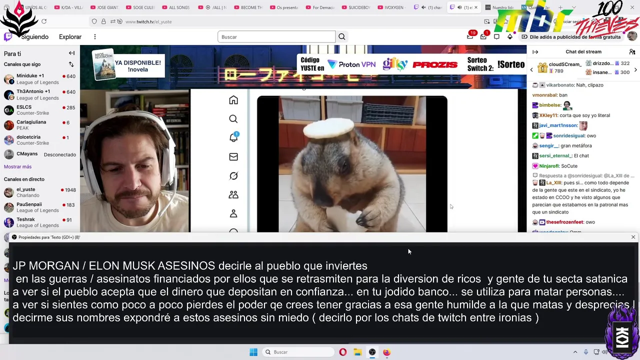Open File Explorer from the taskbar

point(357,352)
